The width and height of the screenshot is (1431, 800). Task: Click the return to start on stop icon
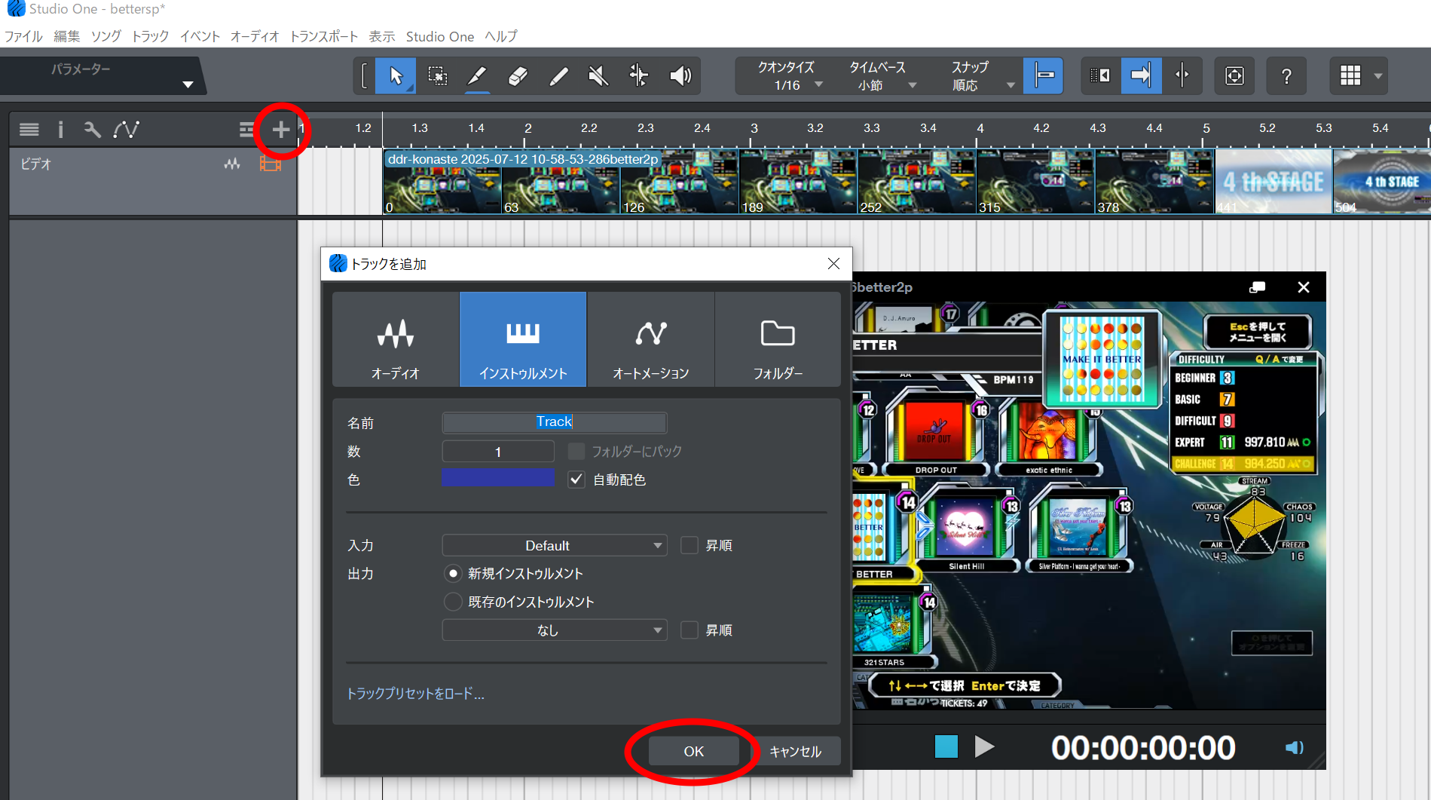pos(1100,75)
